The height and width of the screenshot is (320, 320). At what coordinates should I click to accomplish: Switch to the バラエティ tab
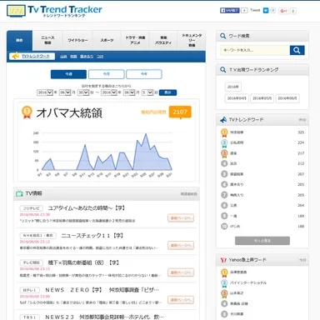coord(163,40)
